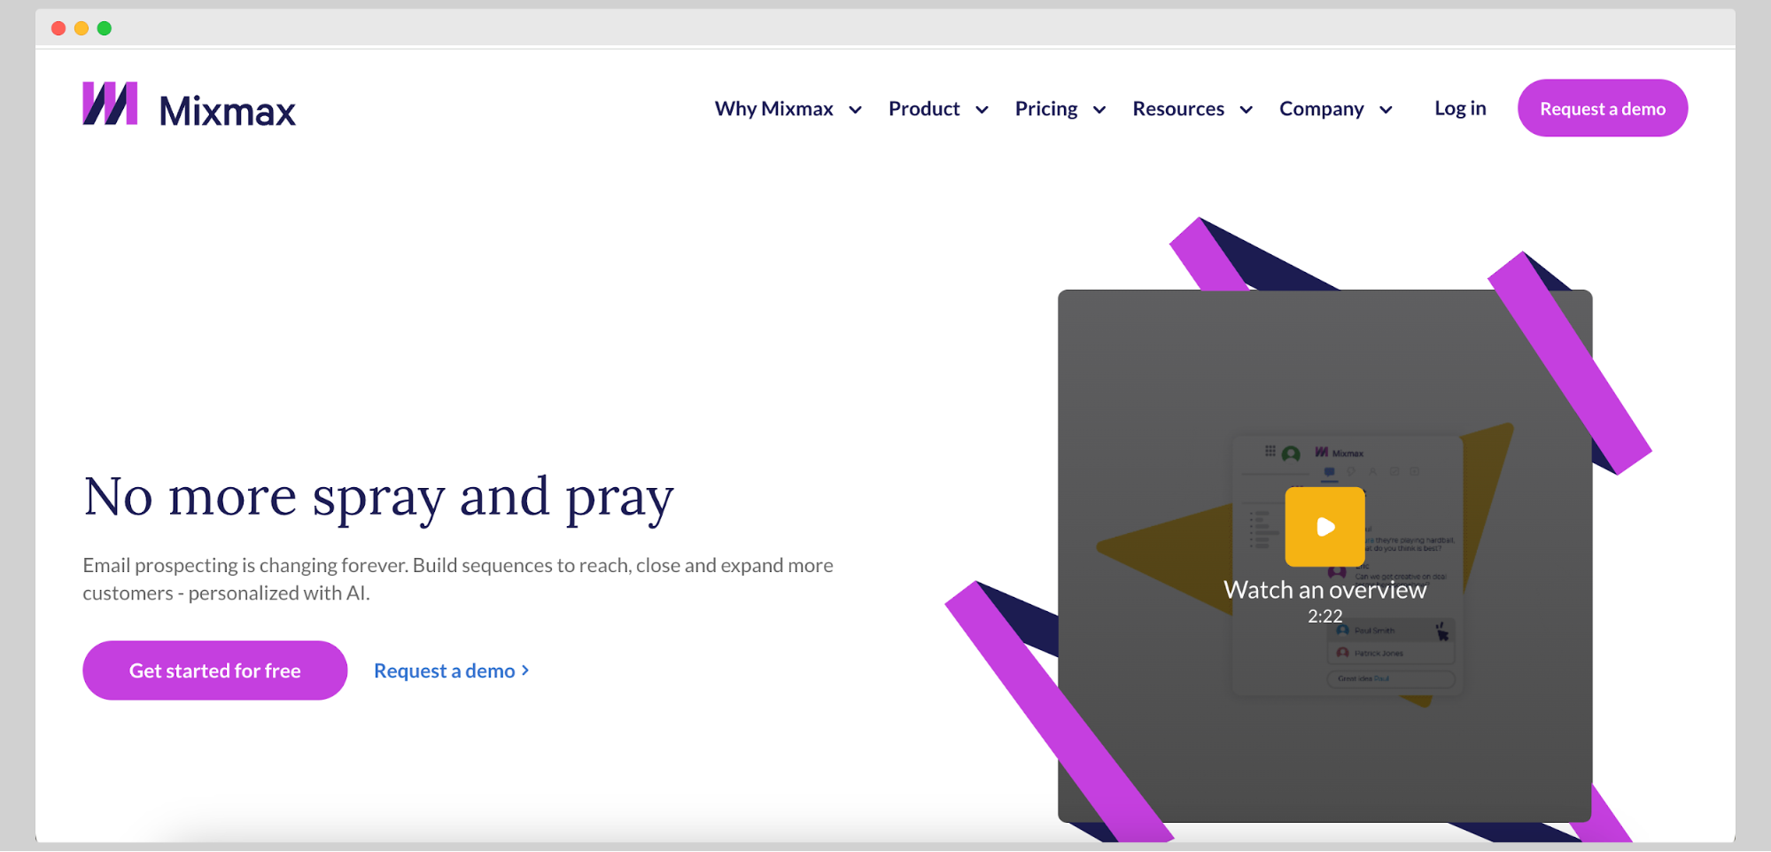Expand the Company dropdown
The height and width of the screenshot is (852, 1771).
coord(1335,108)
